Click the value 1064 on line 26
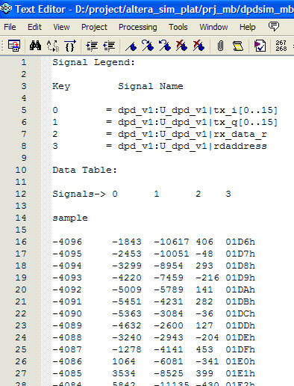The height and width of the screenshot is (386, 294). (x=124, y=361)
